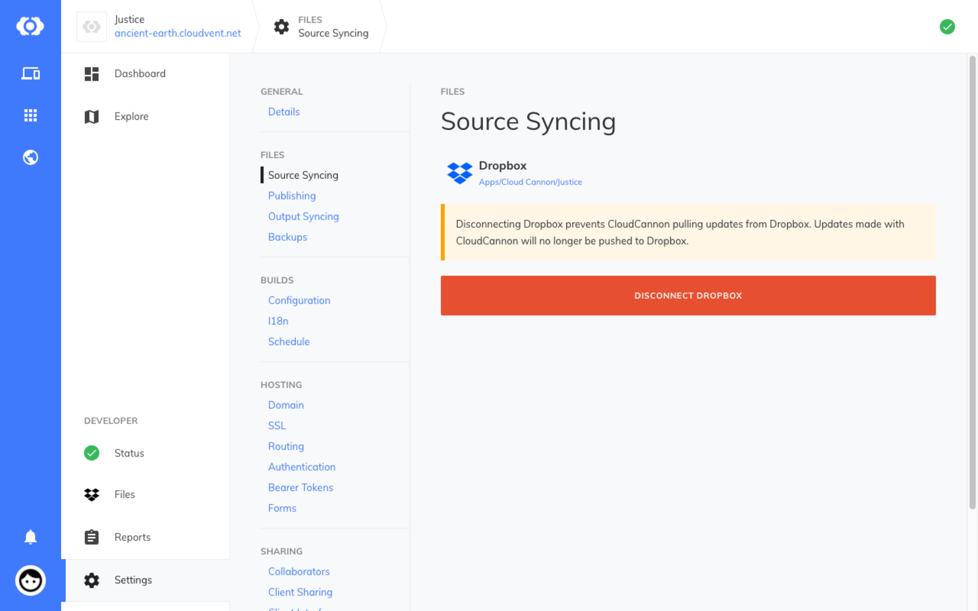
Task: Open the user avatar menu
Action: (31, 580)
